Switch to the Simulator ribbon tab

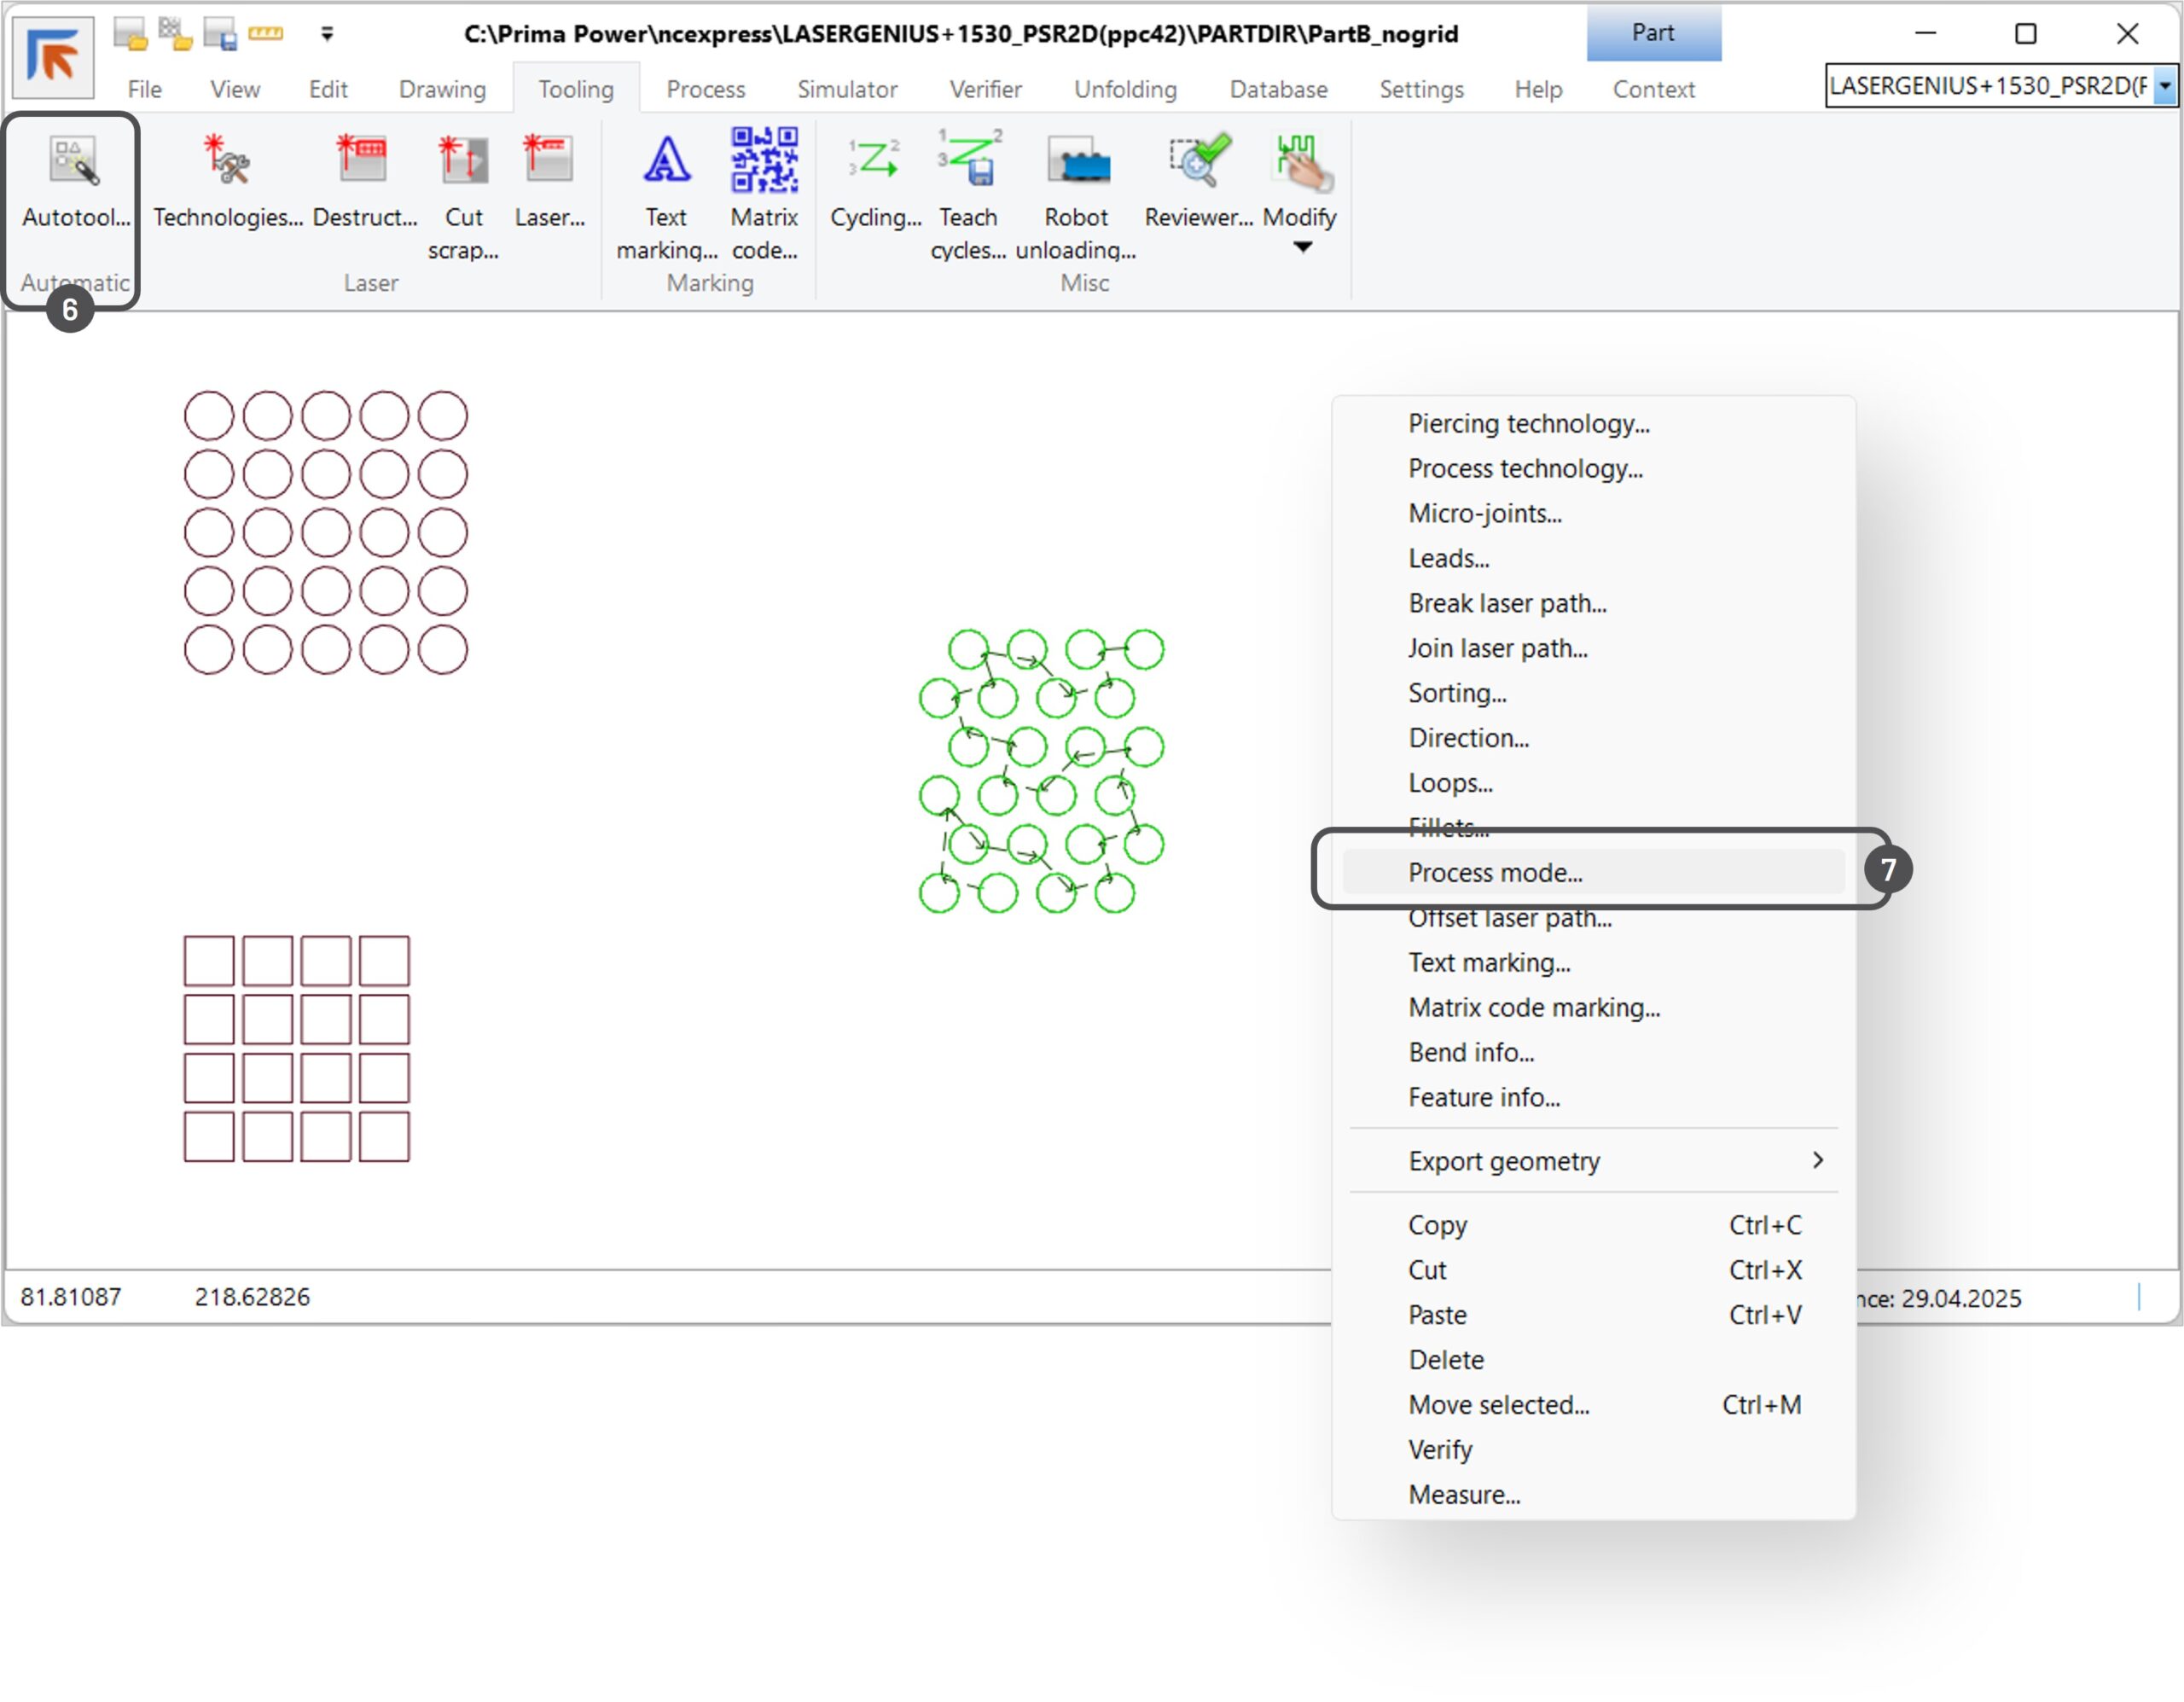click(846, 89)
